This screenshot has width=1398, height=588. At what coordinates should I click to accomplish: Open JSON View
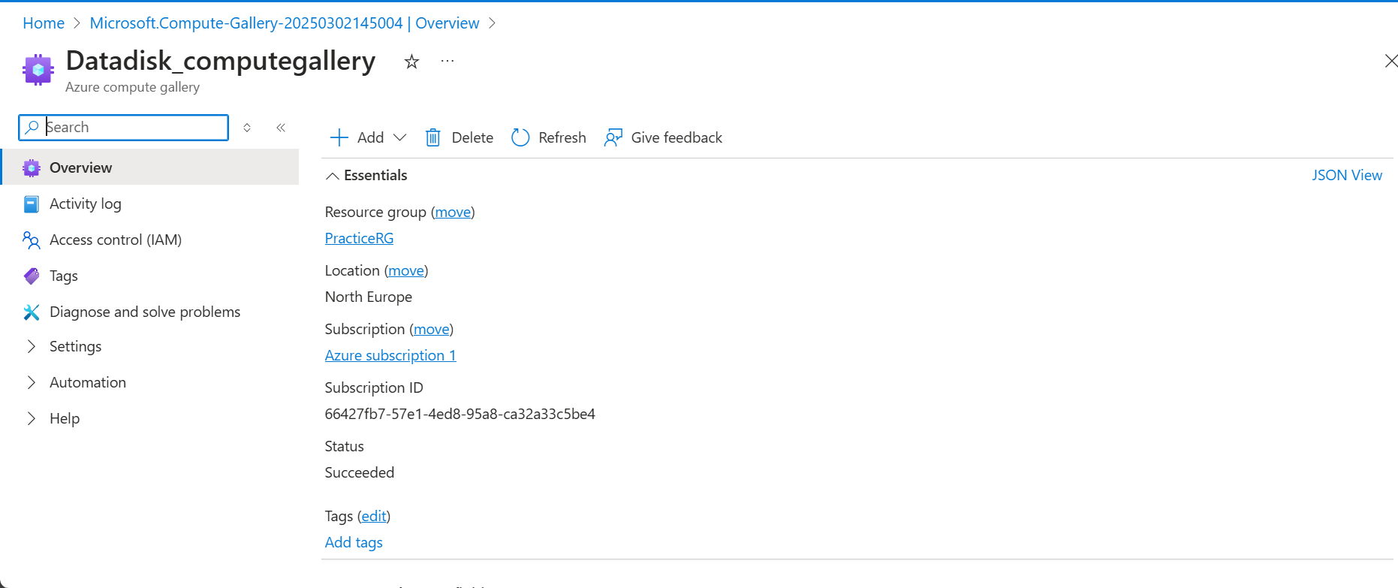point(1347,175)
